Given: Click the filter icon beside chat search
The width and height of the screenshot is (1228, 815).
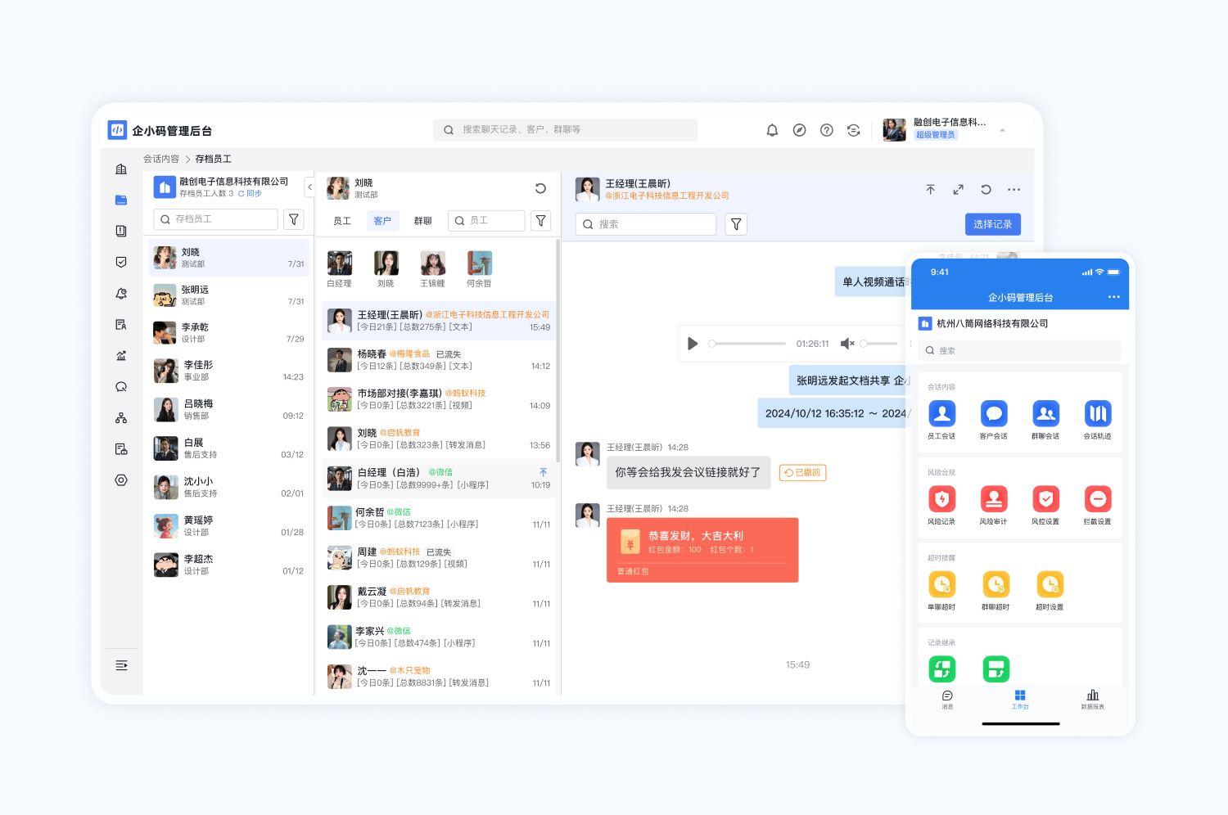Looking at the screenshot, I should pyautogui.click(x=736, y=224).
